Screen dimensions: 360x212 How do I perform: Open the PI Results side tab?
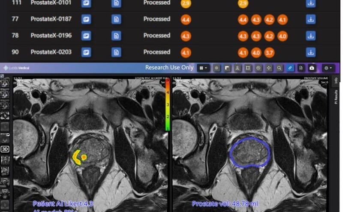click(x=336, y=97)
